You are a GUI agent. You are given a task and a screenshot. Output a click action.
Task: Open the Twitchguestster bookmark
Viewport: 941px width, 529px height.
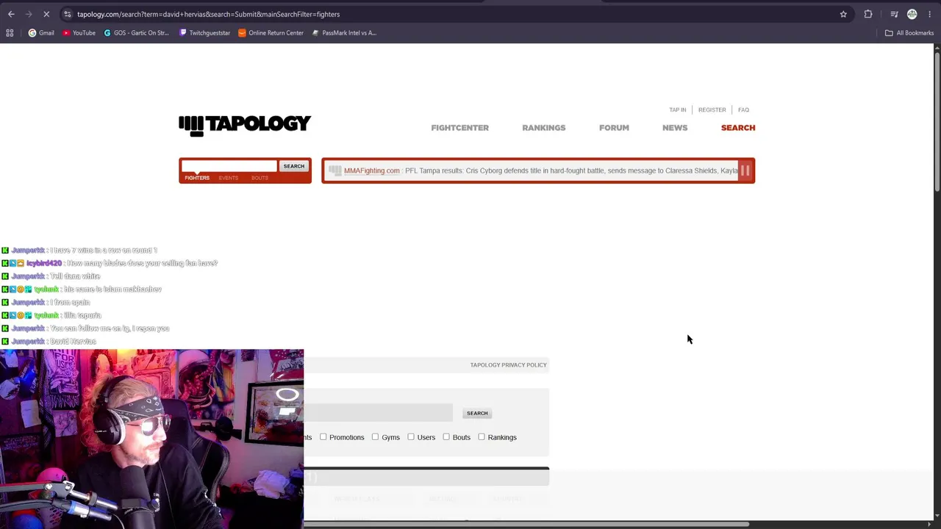click(204, 33)
